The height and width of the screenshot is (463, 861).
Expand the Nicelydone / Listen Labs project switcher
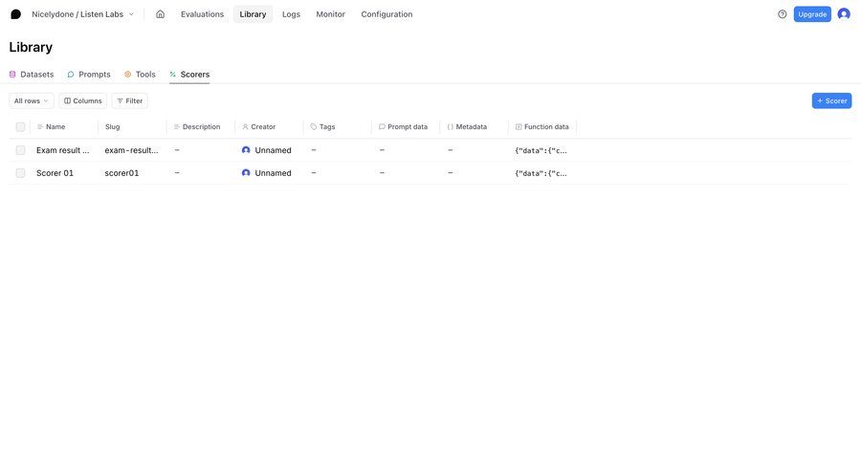82,14
